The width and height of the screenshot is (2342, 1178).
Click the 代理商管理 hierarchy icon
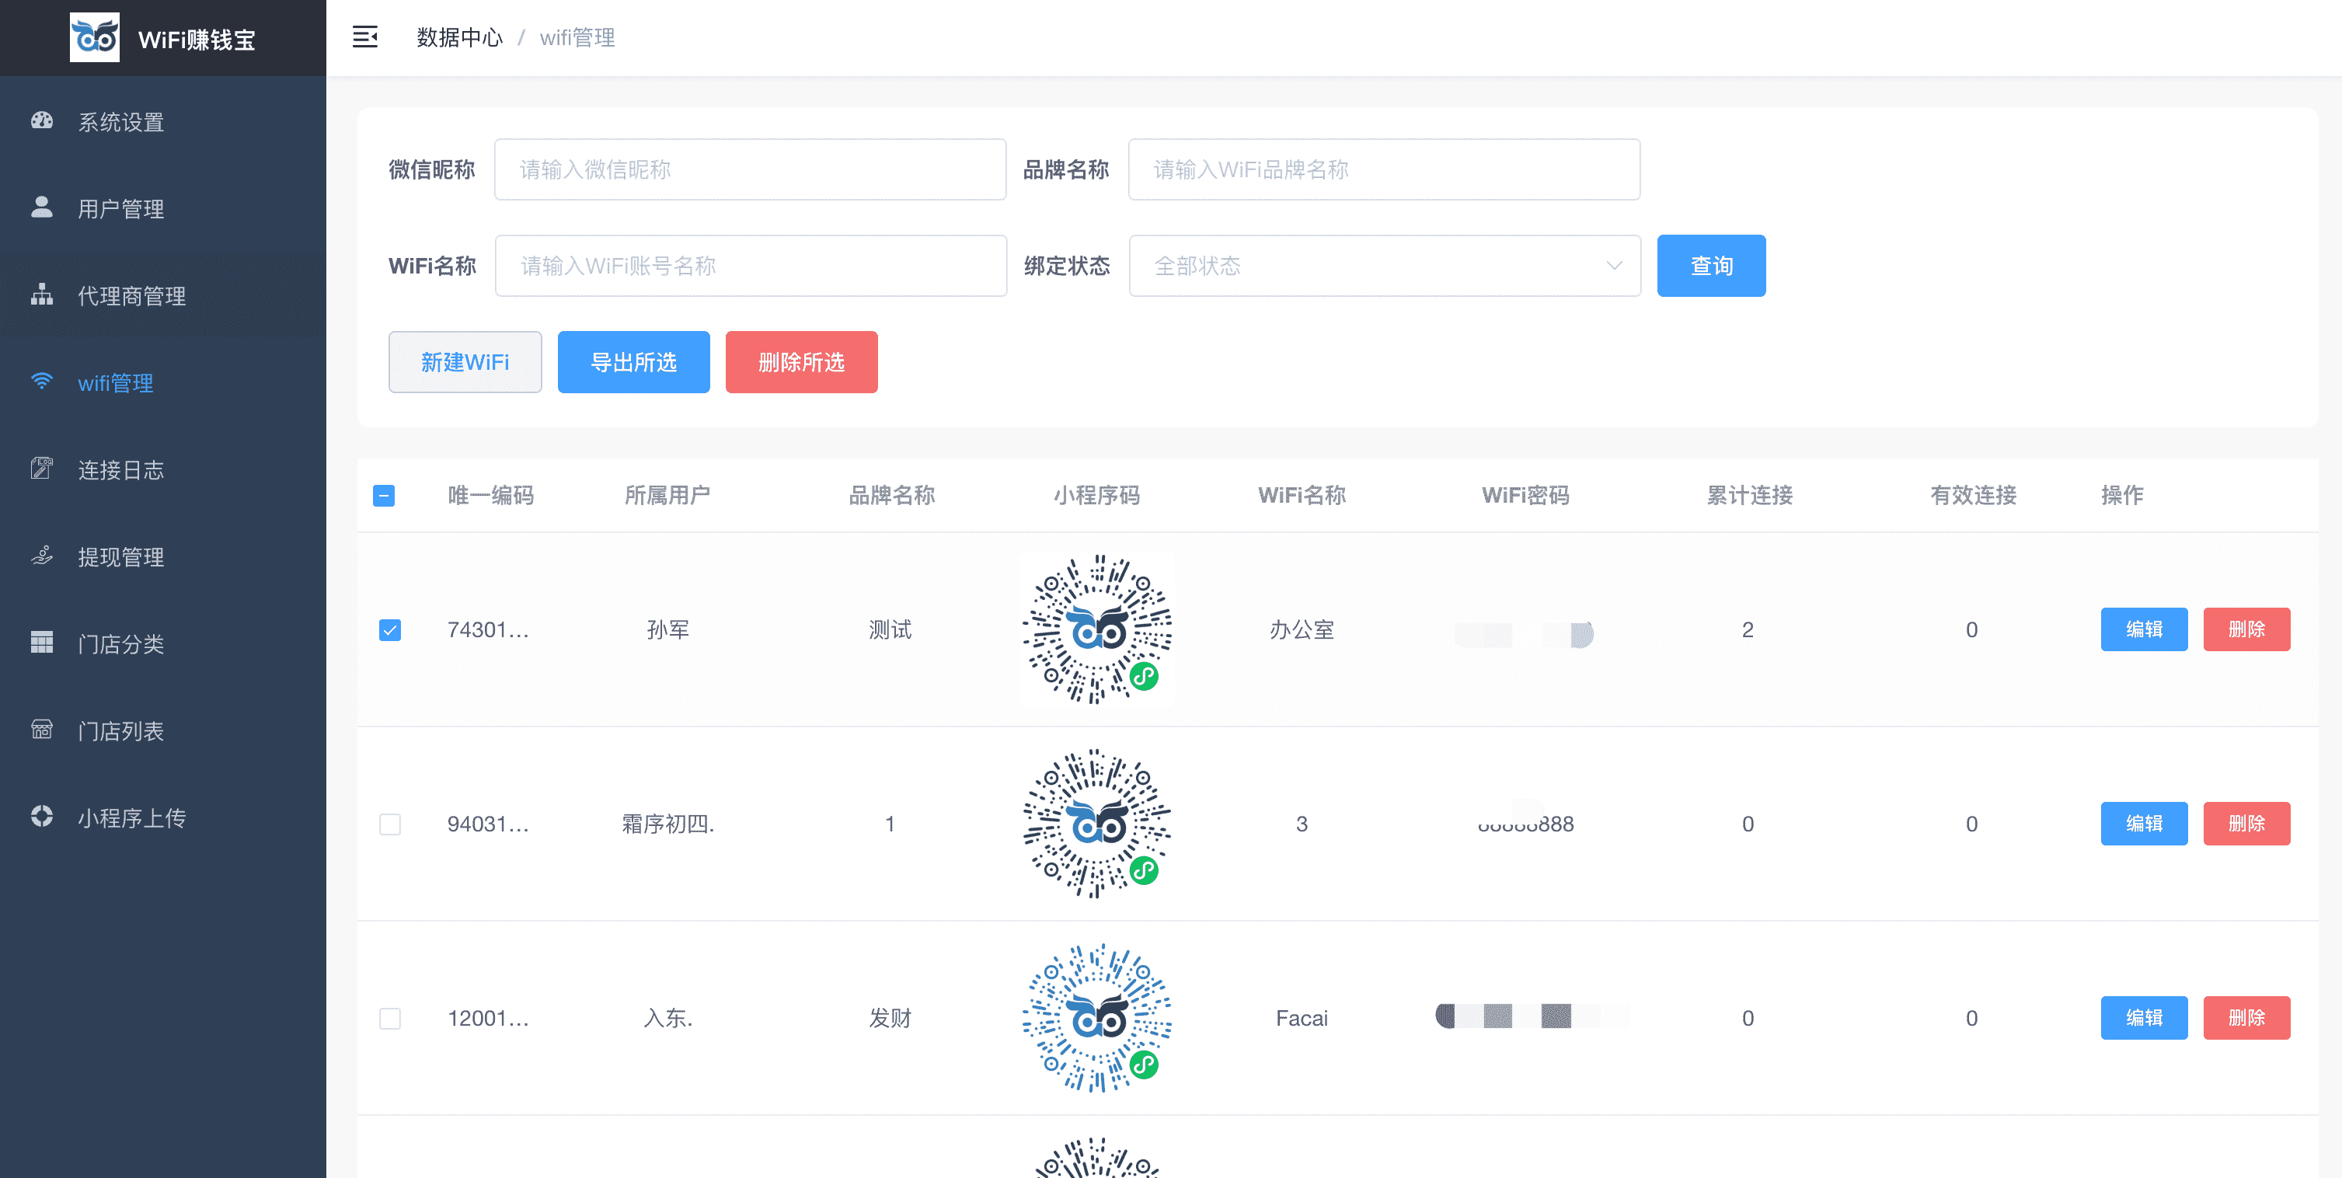42,294
